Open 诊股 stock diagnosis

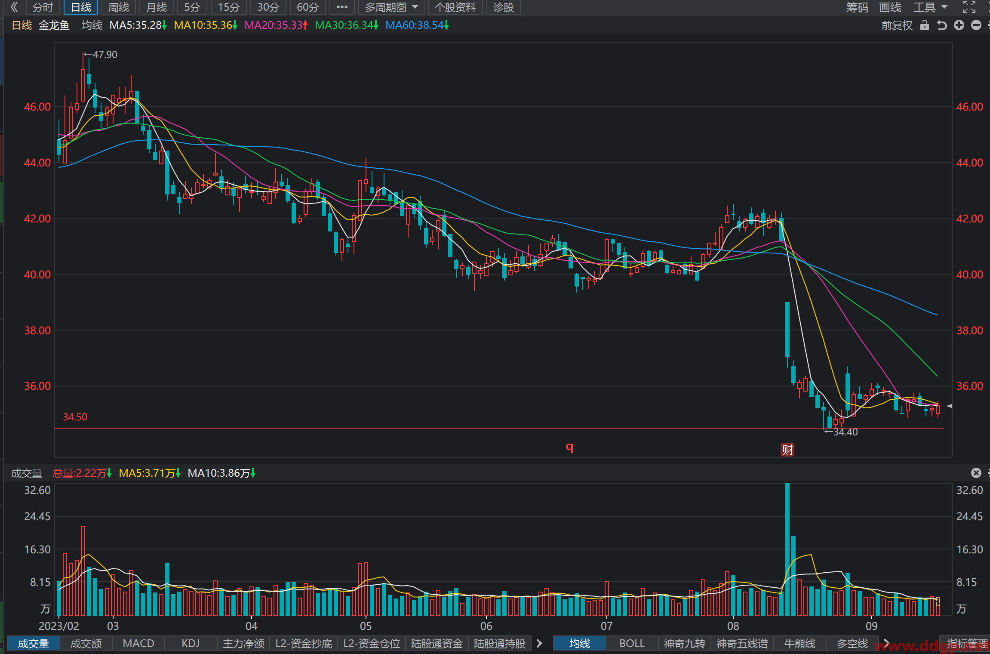[504, 7]
